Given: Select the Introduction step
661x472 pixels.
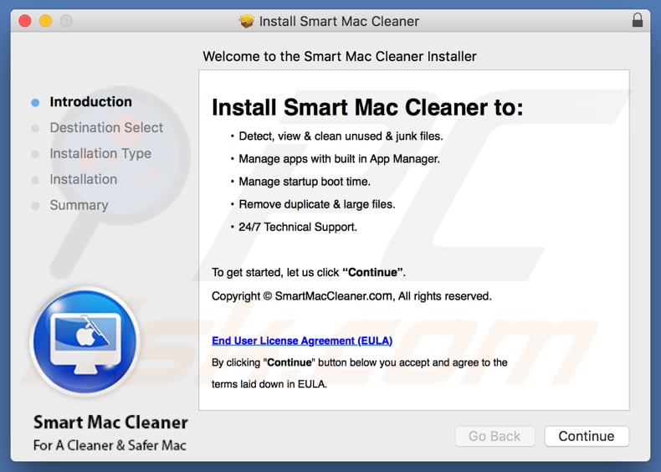Looking at the screenshot, I should pos(90,101).
